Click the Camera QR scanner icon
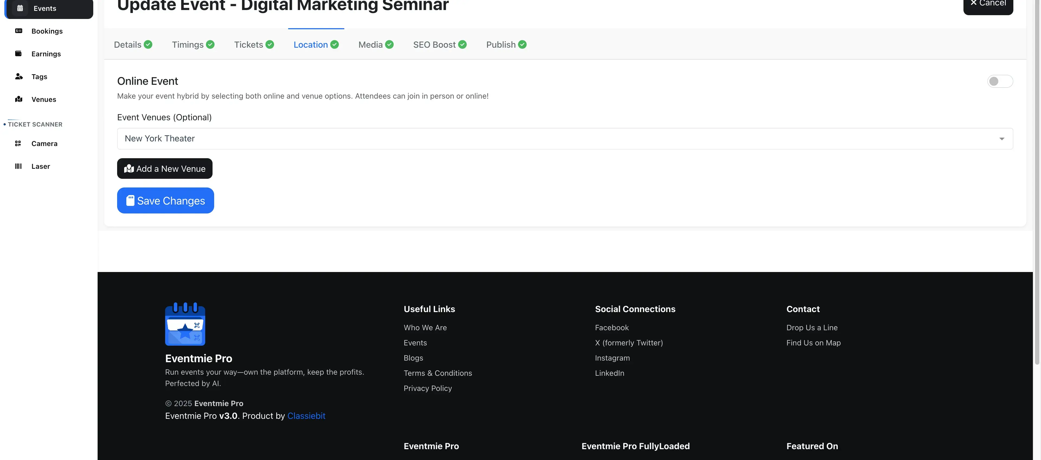Viewport: 1041px width, 460px height. click(x=18, y=143)
